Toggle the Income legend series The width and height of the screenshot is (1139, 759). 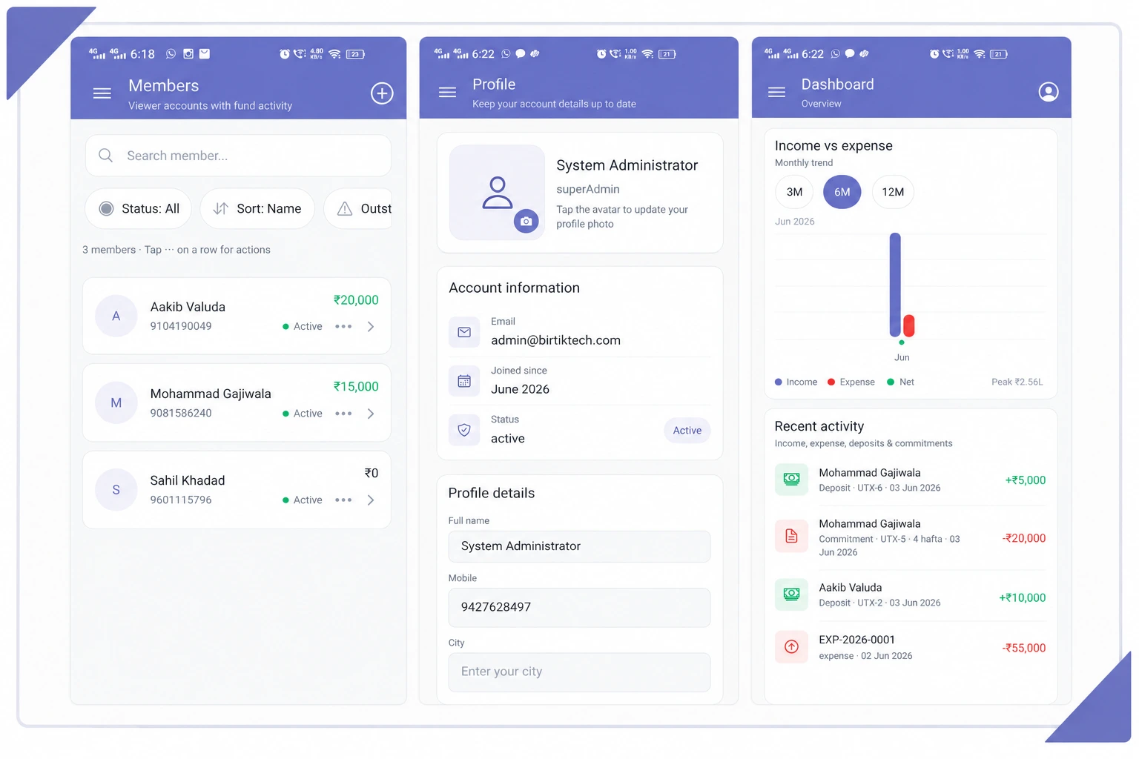796,382
